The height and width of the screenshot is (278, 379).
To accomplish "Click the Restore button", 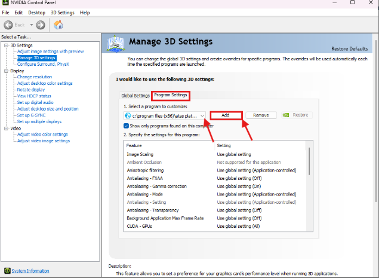I will [297, 115].
